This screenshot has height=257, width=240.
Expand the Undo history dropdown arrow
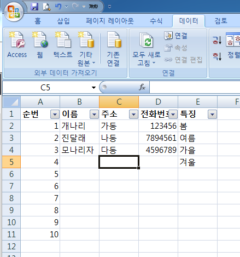66,7
